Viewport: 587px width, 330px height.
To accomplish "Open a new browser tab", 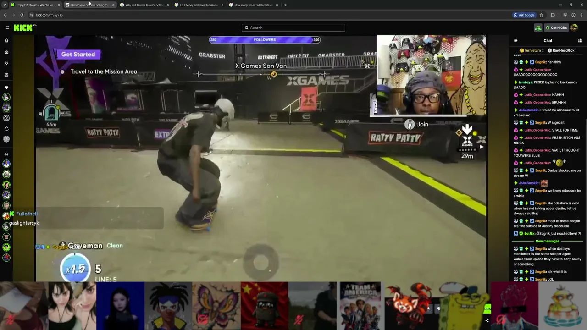I will (285, 5).
